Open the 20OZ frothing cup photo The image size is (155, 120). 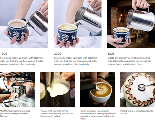click(77, 24)
